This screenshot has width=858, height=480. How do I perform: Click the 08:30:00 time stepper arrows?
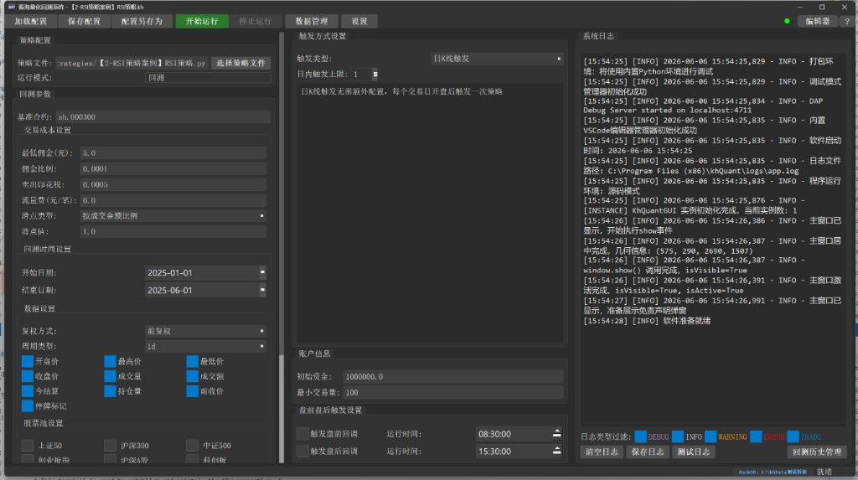tap(556, 434)
